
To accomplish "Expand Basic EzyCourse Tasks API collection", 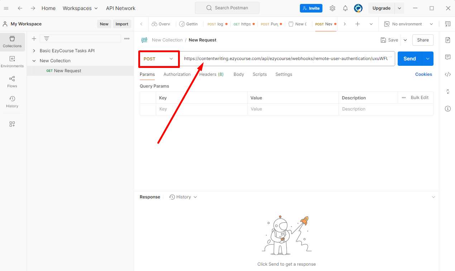I will pos(34,51).
